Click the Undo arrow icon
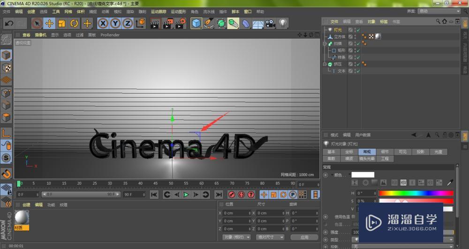469x249 pixels. [8, 23]
